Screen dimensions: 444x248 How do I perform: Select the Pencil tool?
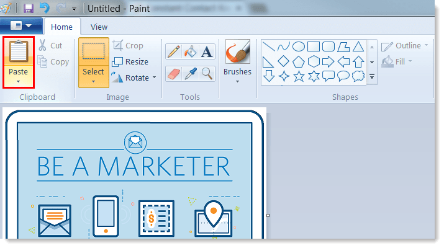[173, 51]
